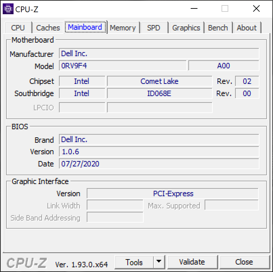Click the empty Link Width field
The height and width of the screenshot is (272, 273).
click(x=115, y=205)
